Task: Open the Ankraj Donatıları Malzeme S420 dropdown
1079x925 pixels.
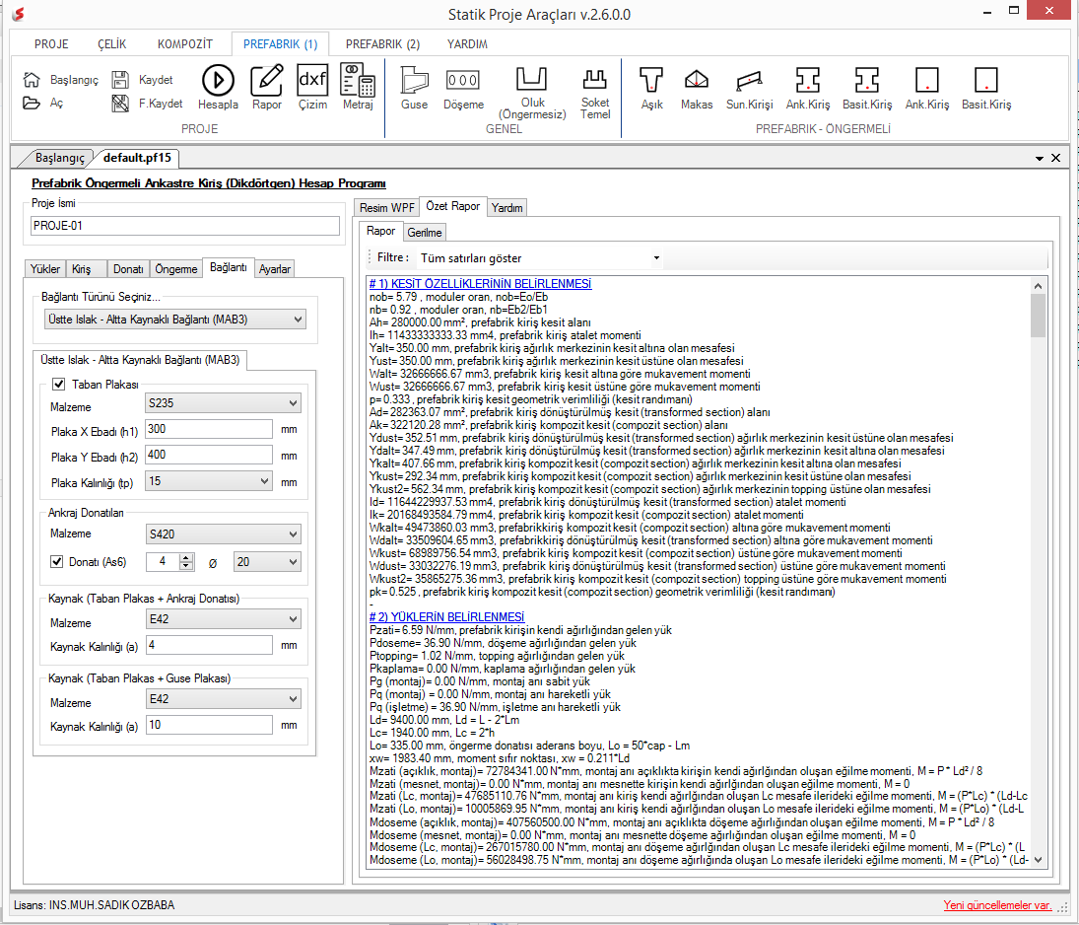Action: click(x=223, y=534)
